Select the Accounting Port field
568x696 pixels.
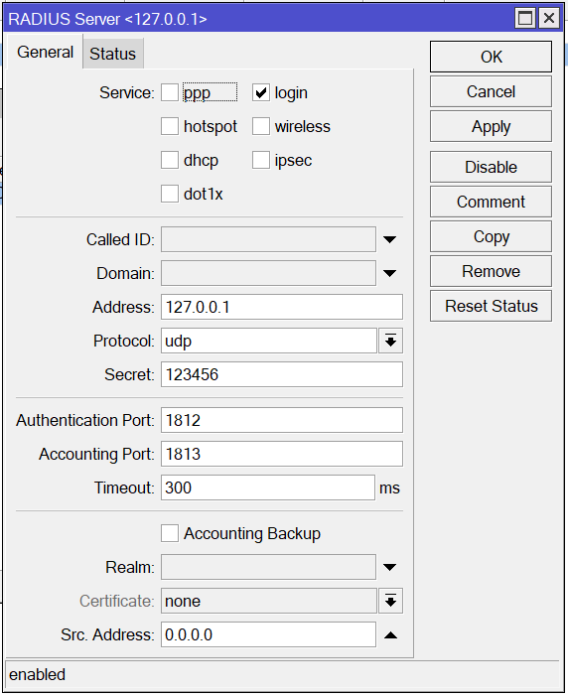click(x=282, y=454)
